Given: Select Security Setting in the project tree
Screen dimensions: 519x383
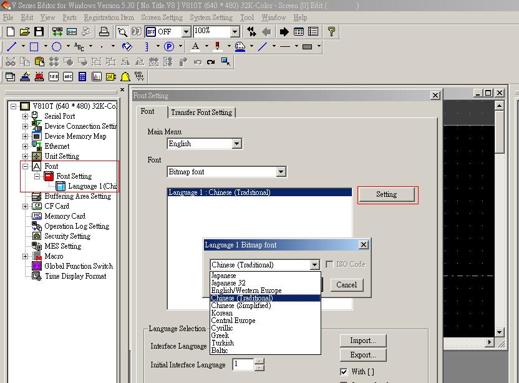Looking at the screenshot, I should (67, 236).
